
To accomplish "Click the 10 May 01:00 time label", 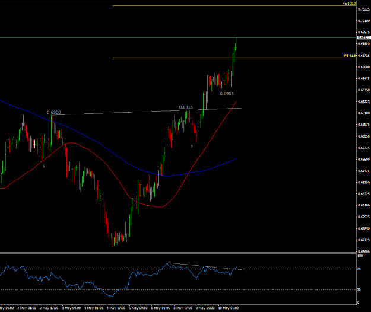I will pos(228,308).
